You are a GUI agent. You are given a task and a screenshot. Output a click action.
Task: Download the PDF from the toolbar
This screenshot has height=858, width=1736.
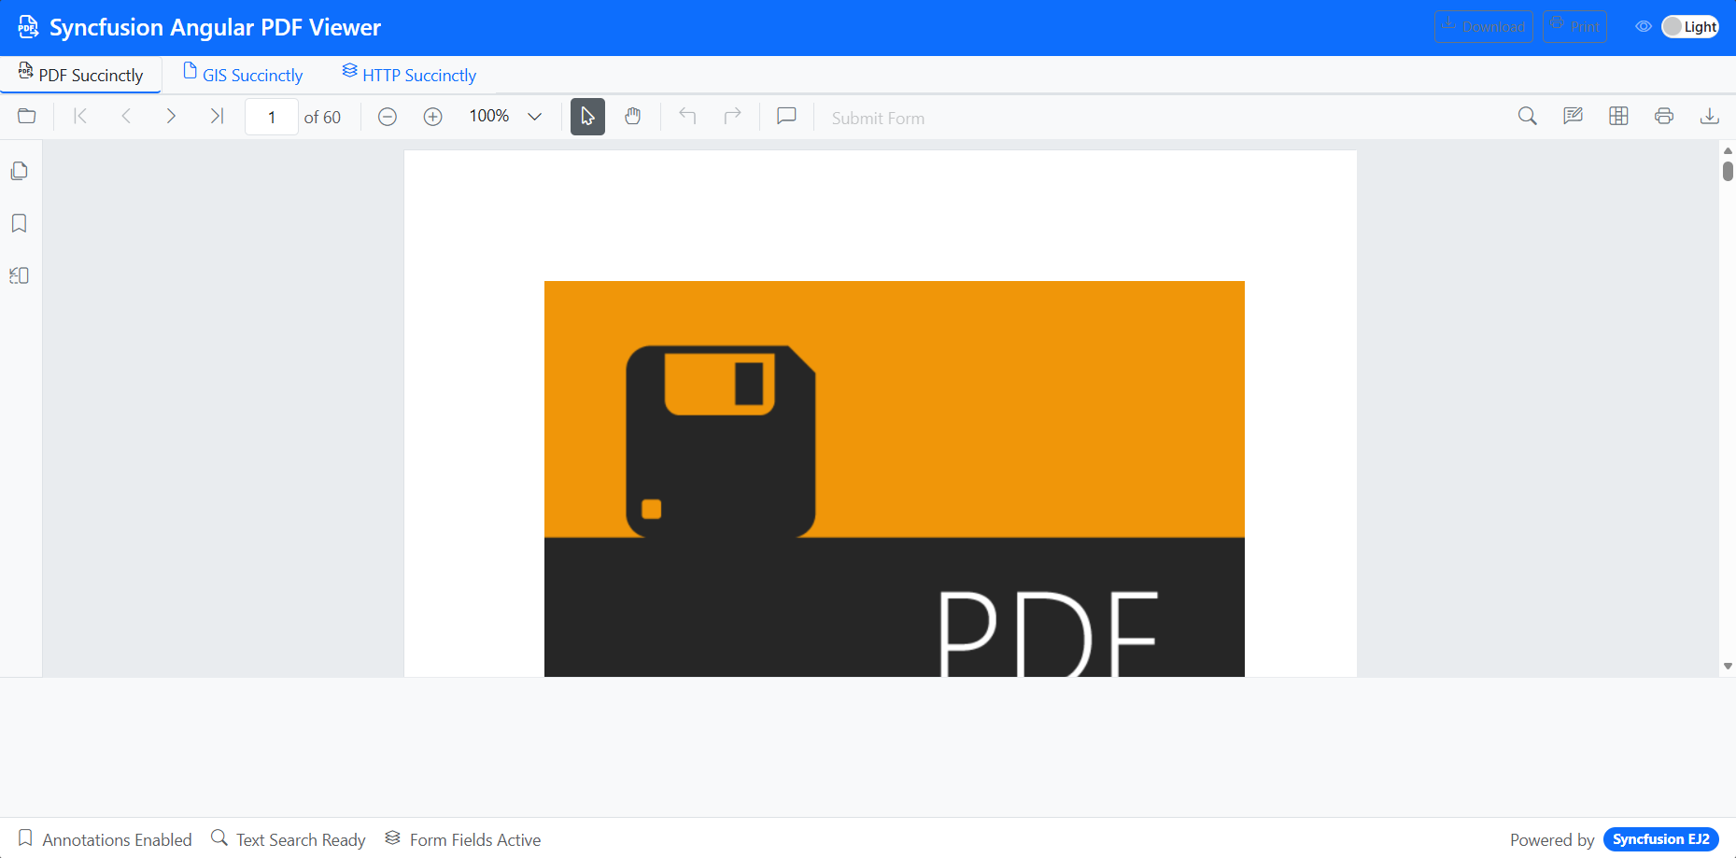coord(1710,117)
